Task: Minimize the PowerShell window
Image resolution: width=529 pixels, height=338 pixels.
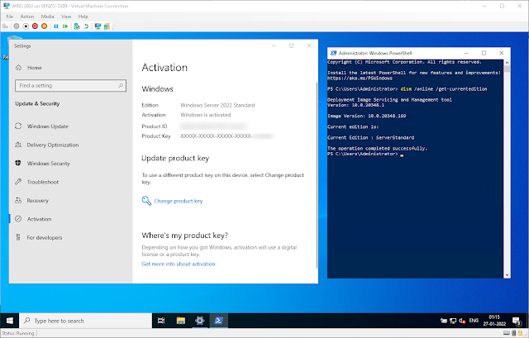Action: (466, 53)
